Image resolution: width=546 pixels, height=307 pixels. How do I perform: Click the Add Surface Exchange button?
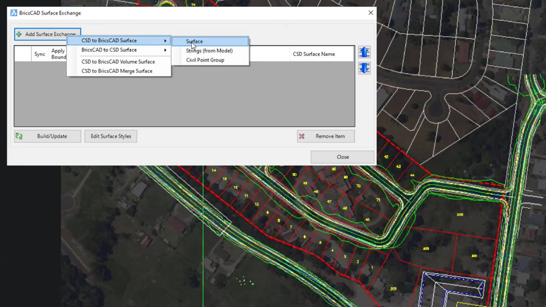click(x=47, y=34)
